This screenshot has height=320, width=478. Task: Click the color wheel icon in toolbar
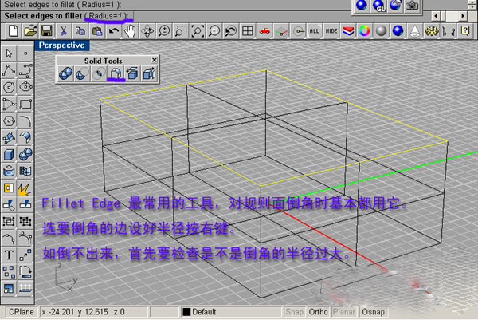pos(364,30)
